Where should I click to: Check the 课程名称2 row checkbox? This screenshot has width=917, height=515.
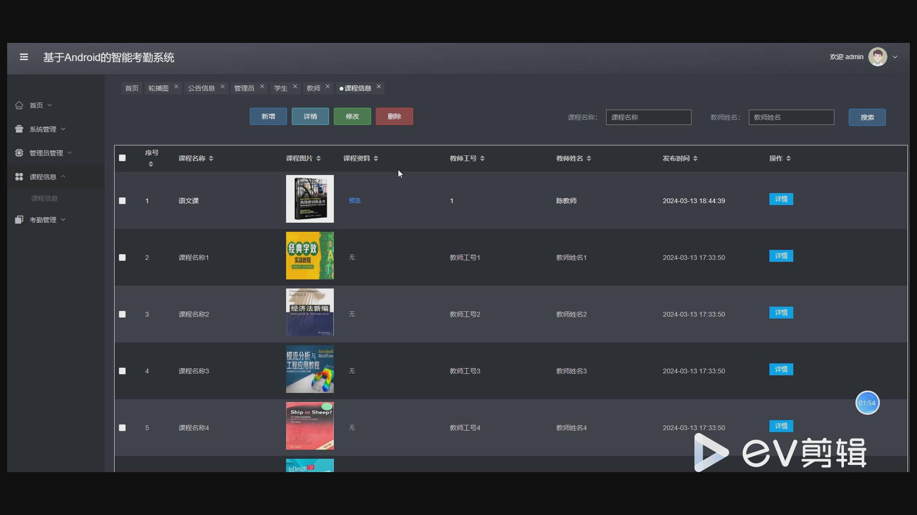tap(122, 314)
